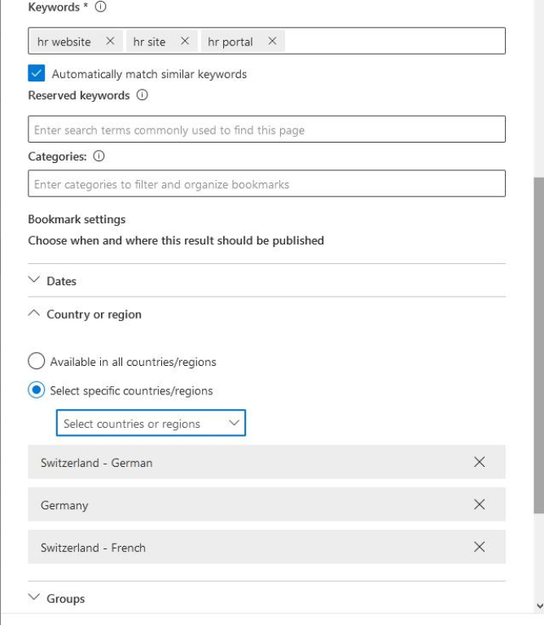Click the Switzerland - German row text

point(96,463)
